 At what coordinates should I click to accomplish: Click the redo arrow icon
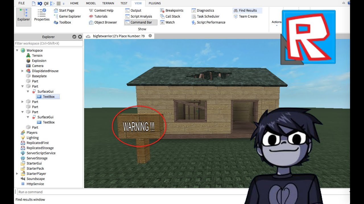pyautogui.click(x=46, y=3)
